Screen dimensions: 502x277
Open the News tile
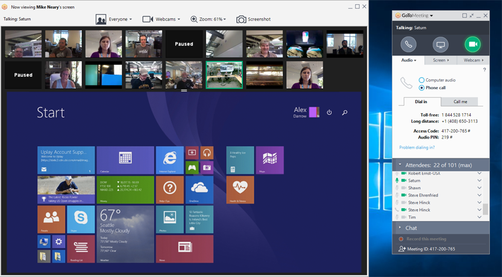(x=184, y=249)
